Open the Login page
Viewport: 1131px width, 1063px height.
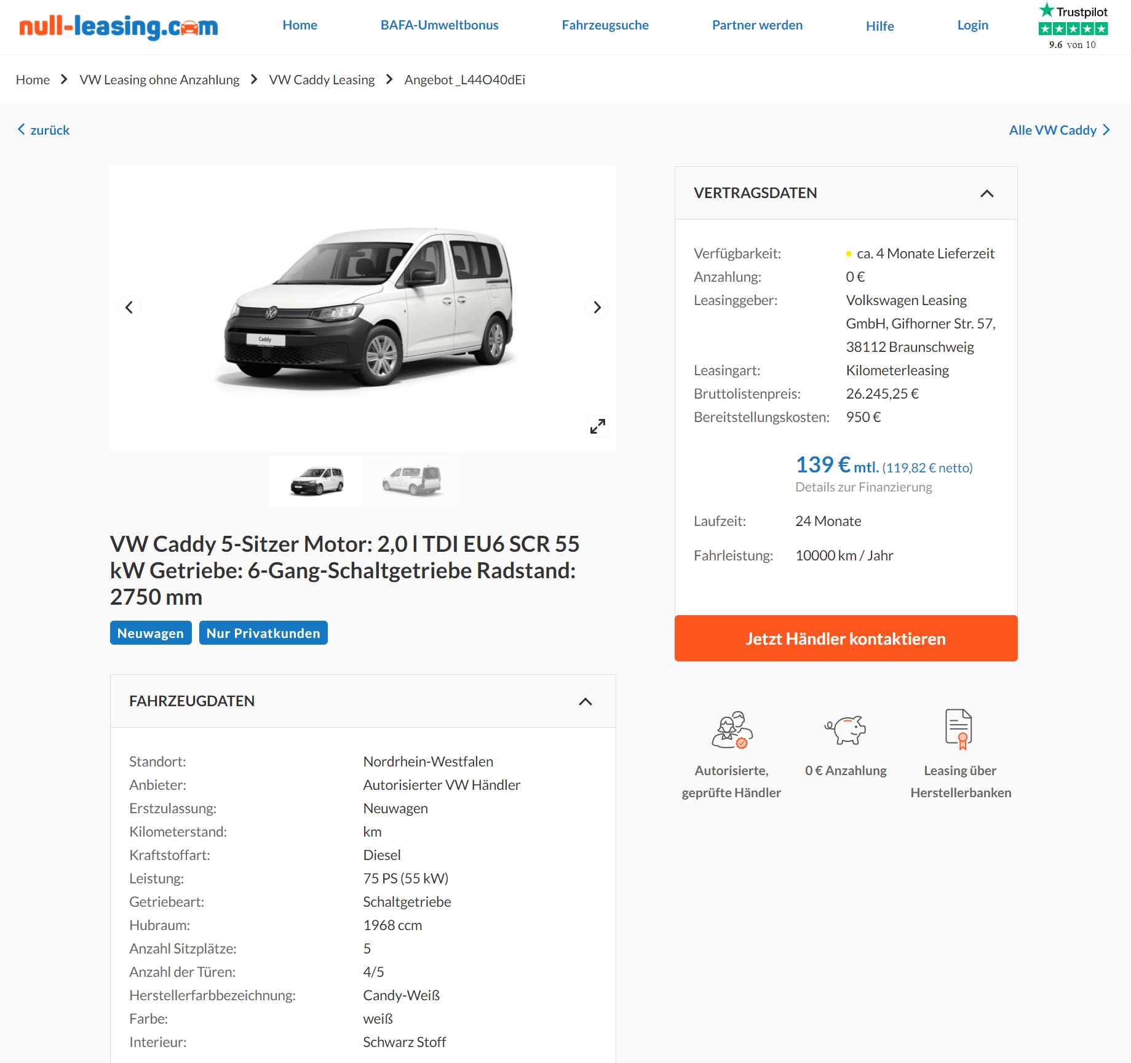972,25
